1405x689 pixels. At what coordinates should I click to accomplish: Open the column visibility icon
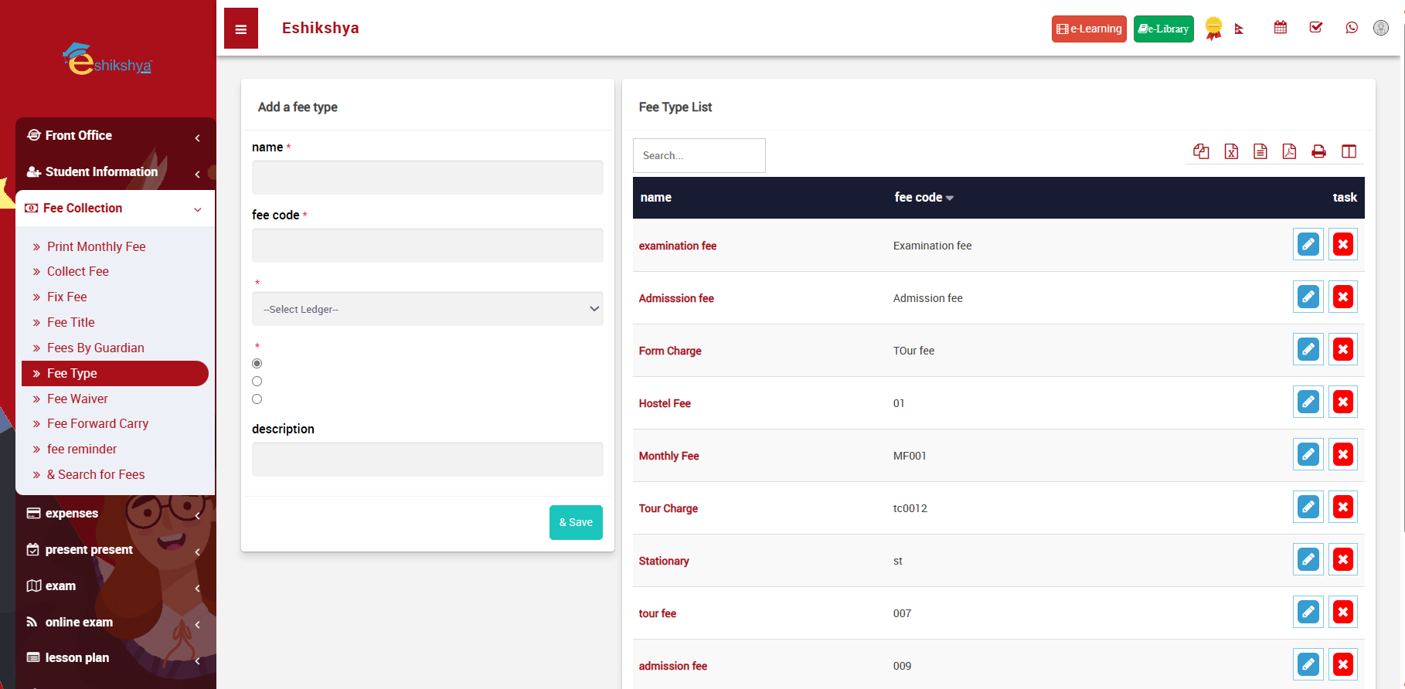1349,151
